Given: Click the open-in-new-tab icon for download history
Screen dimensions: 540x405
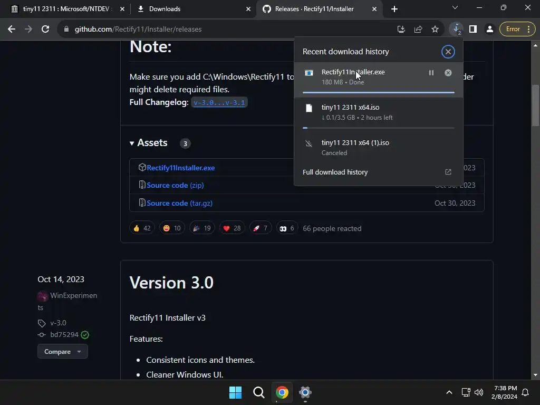Looking at the screenshot, I should click(x=448, y=172).
